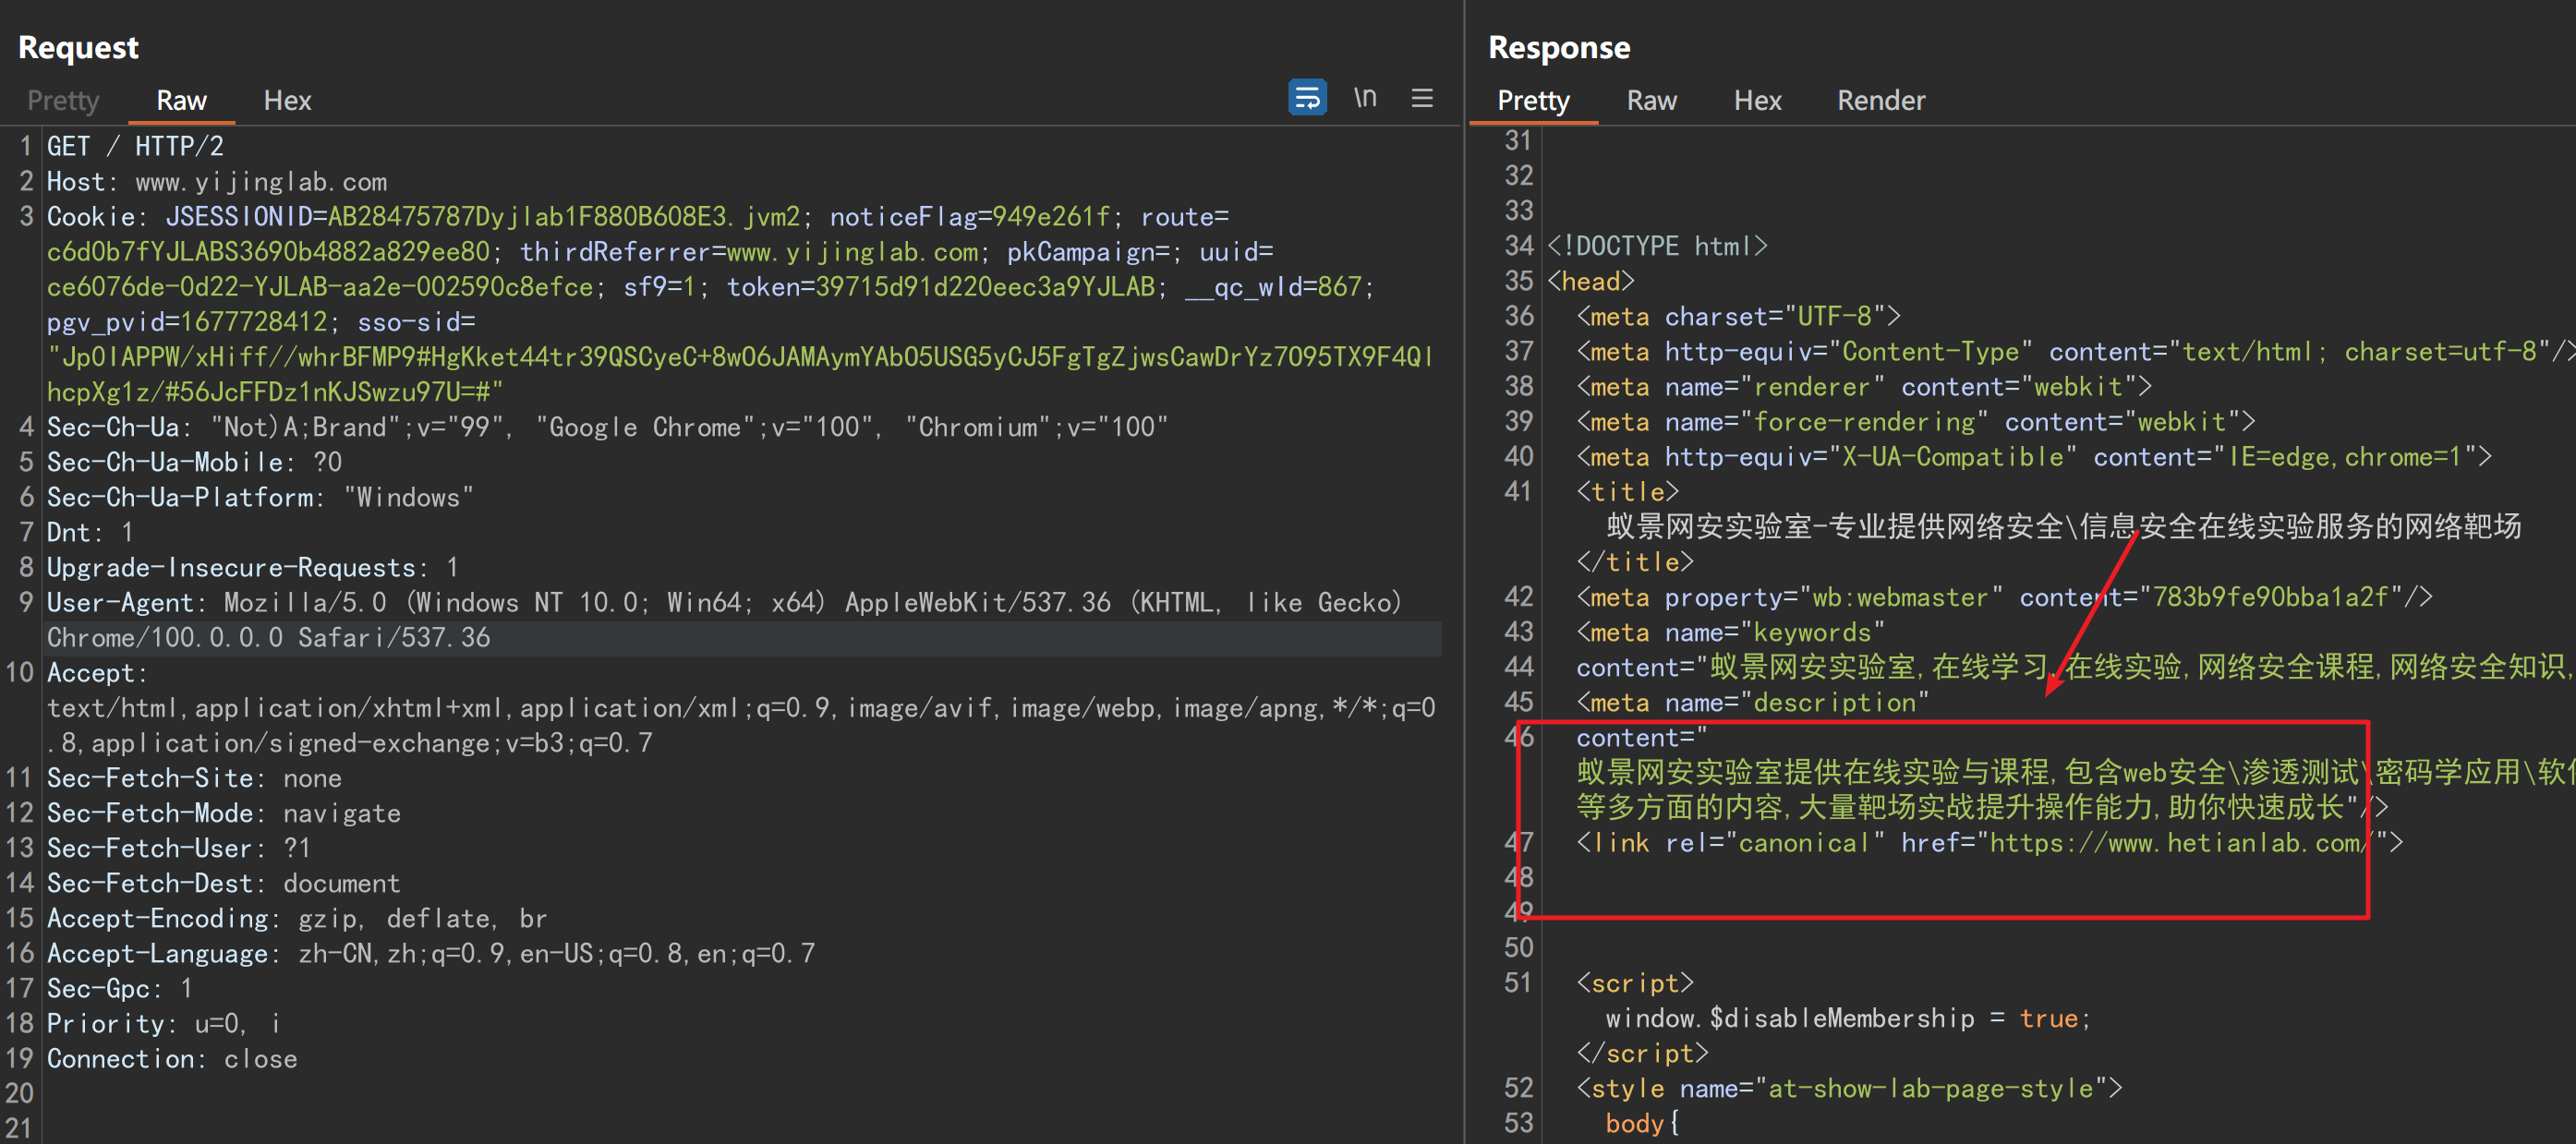Switch to Response Raw tab

click(1651, 100)
